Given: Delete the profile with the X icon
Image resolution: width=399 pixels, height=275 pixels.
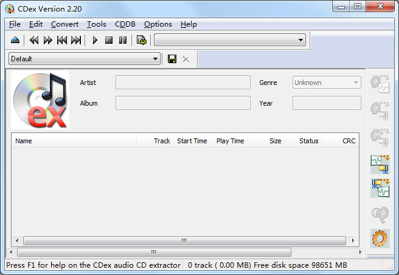Looking at the screenshot, I should (x=186, y=59).
